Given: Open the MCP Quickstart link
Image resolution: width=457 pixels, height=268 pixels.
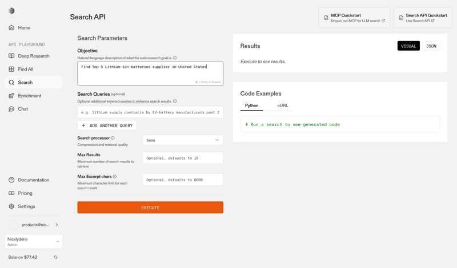Looking at the screenshot, I should pos(354,18).
